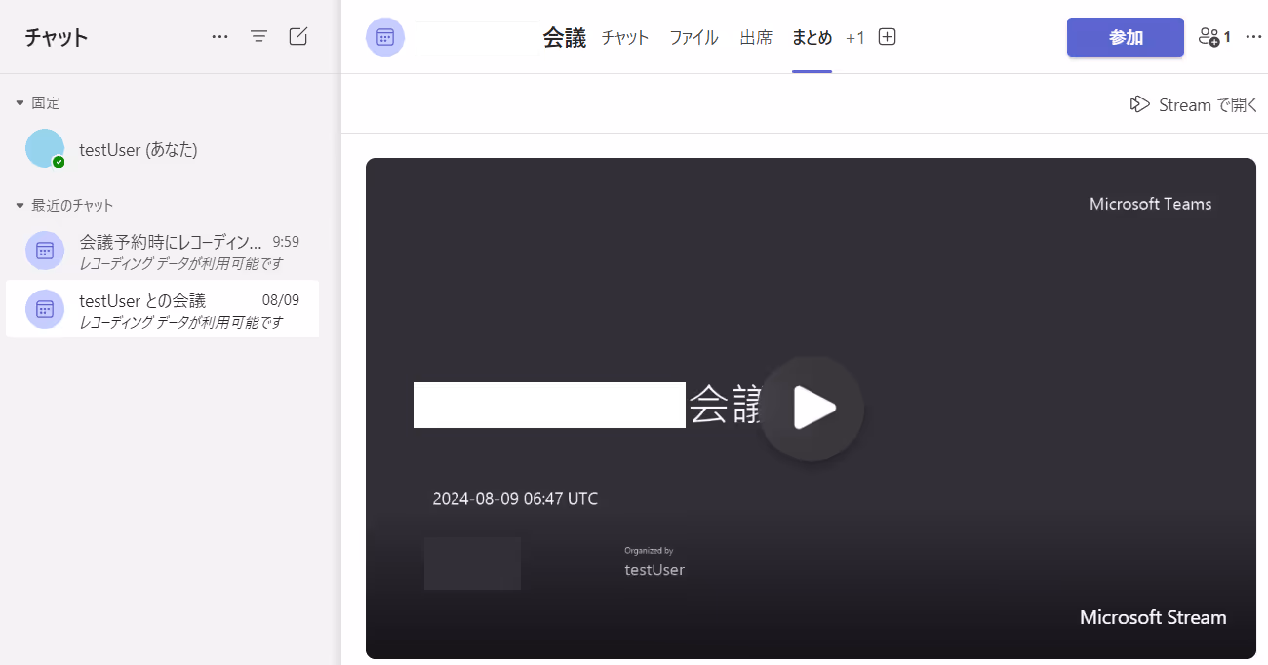Click the 会議 title in header

pos(564,37)
